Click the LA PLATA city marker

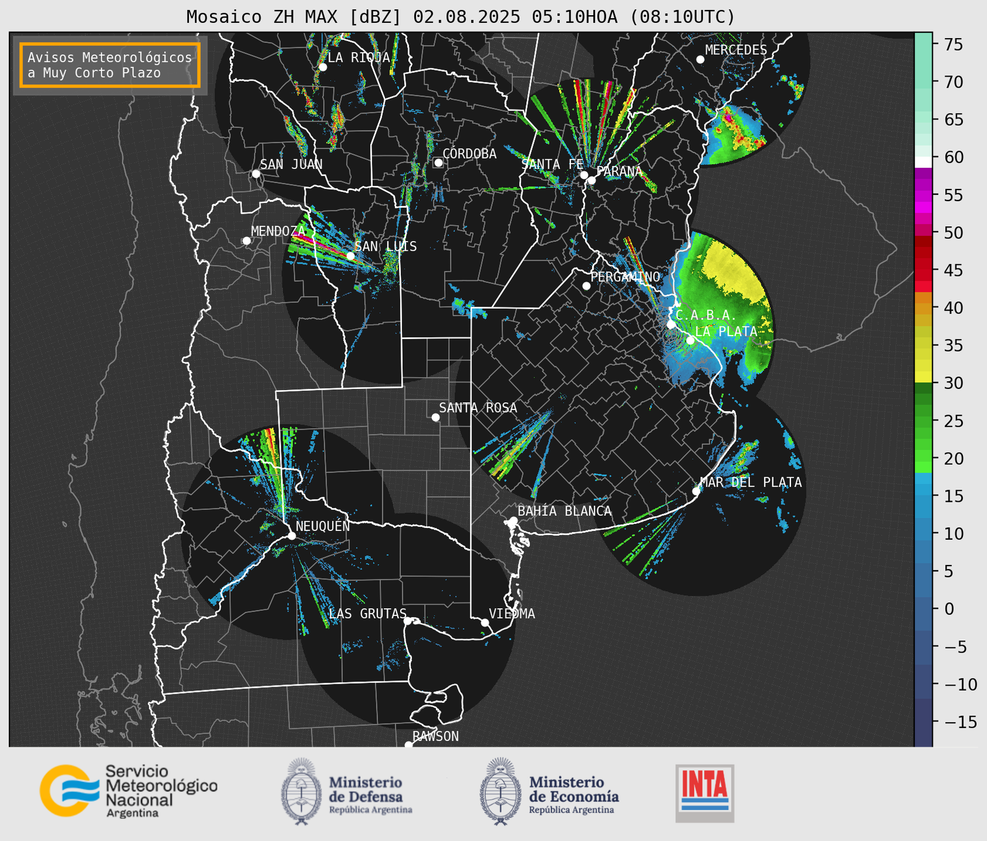690,340
